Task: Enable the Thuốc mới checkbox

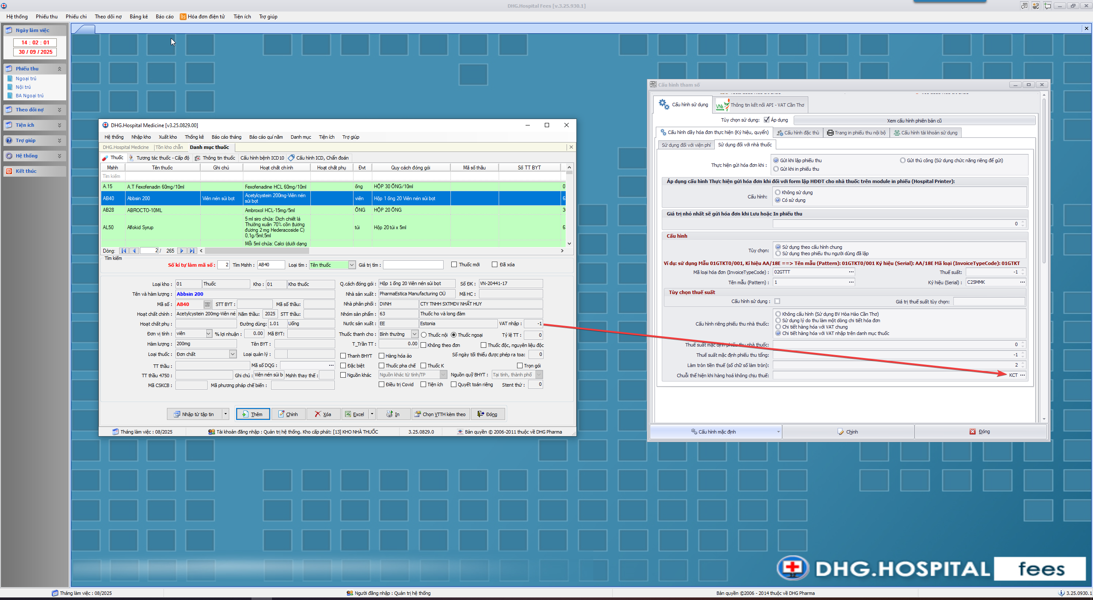Action: coord(454,265)
